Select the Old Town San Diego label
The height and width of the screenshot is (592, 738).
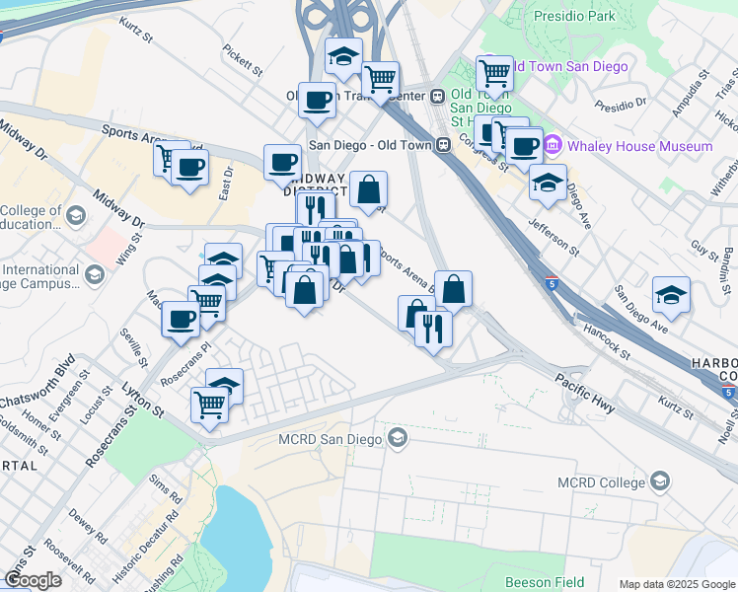coord(571,66)
